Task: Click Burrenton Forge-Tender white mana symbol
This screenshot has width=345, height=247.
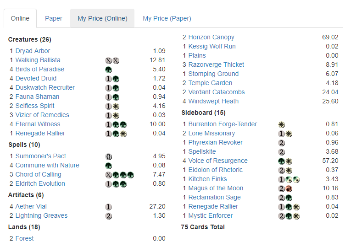Action: [281, 124]
